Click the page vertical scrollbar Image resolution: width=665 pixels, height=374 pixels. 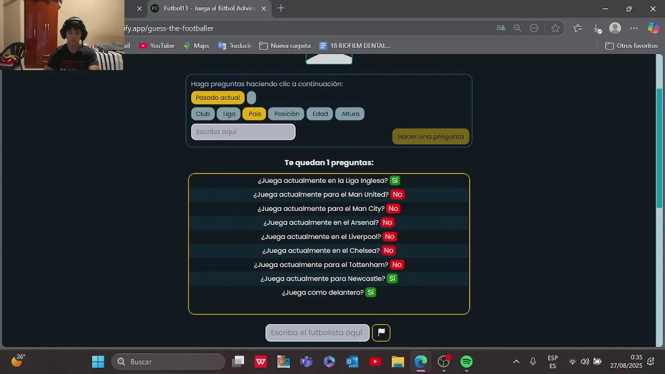[x=660, y=148]
